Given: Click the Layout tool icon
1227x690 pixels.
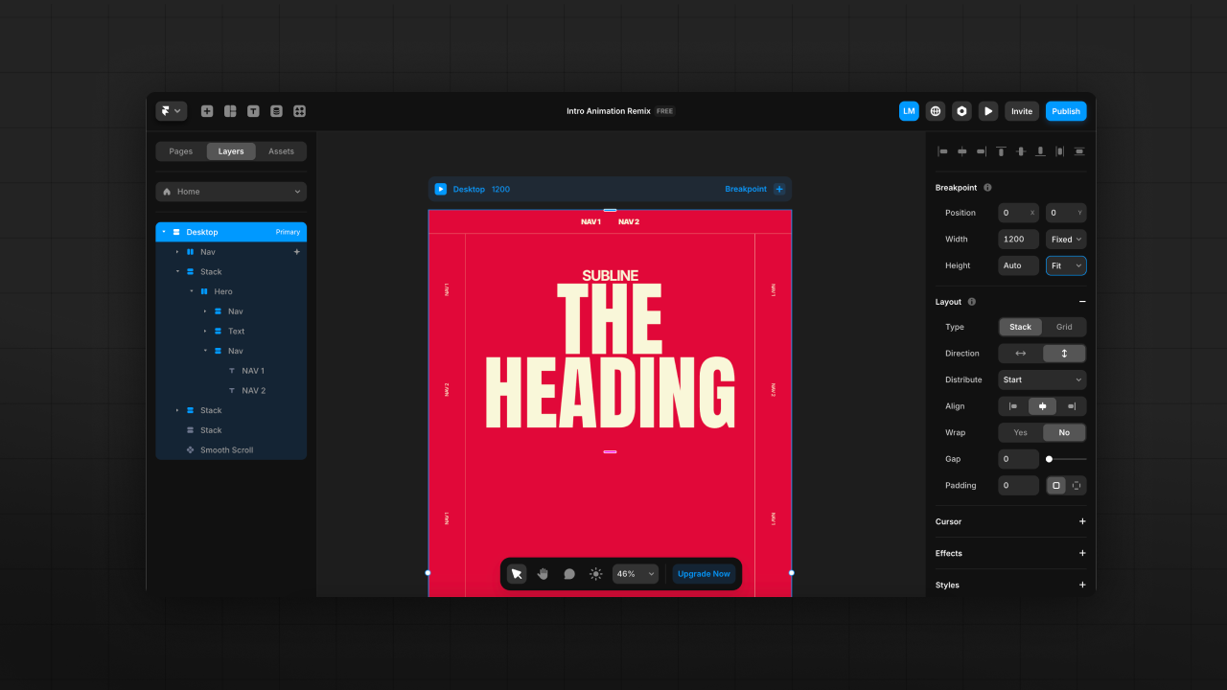Looking at the screenshot, I should (x=230, y=111).
